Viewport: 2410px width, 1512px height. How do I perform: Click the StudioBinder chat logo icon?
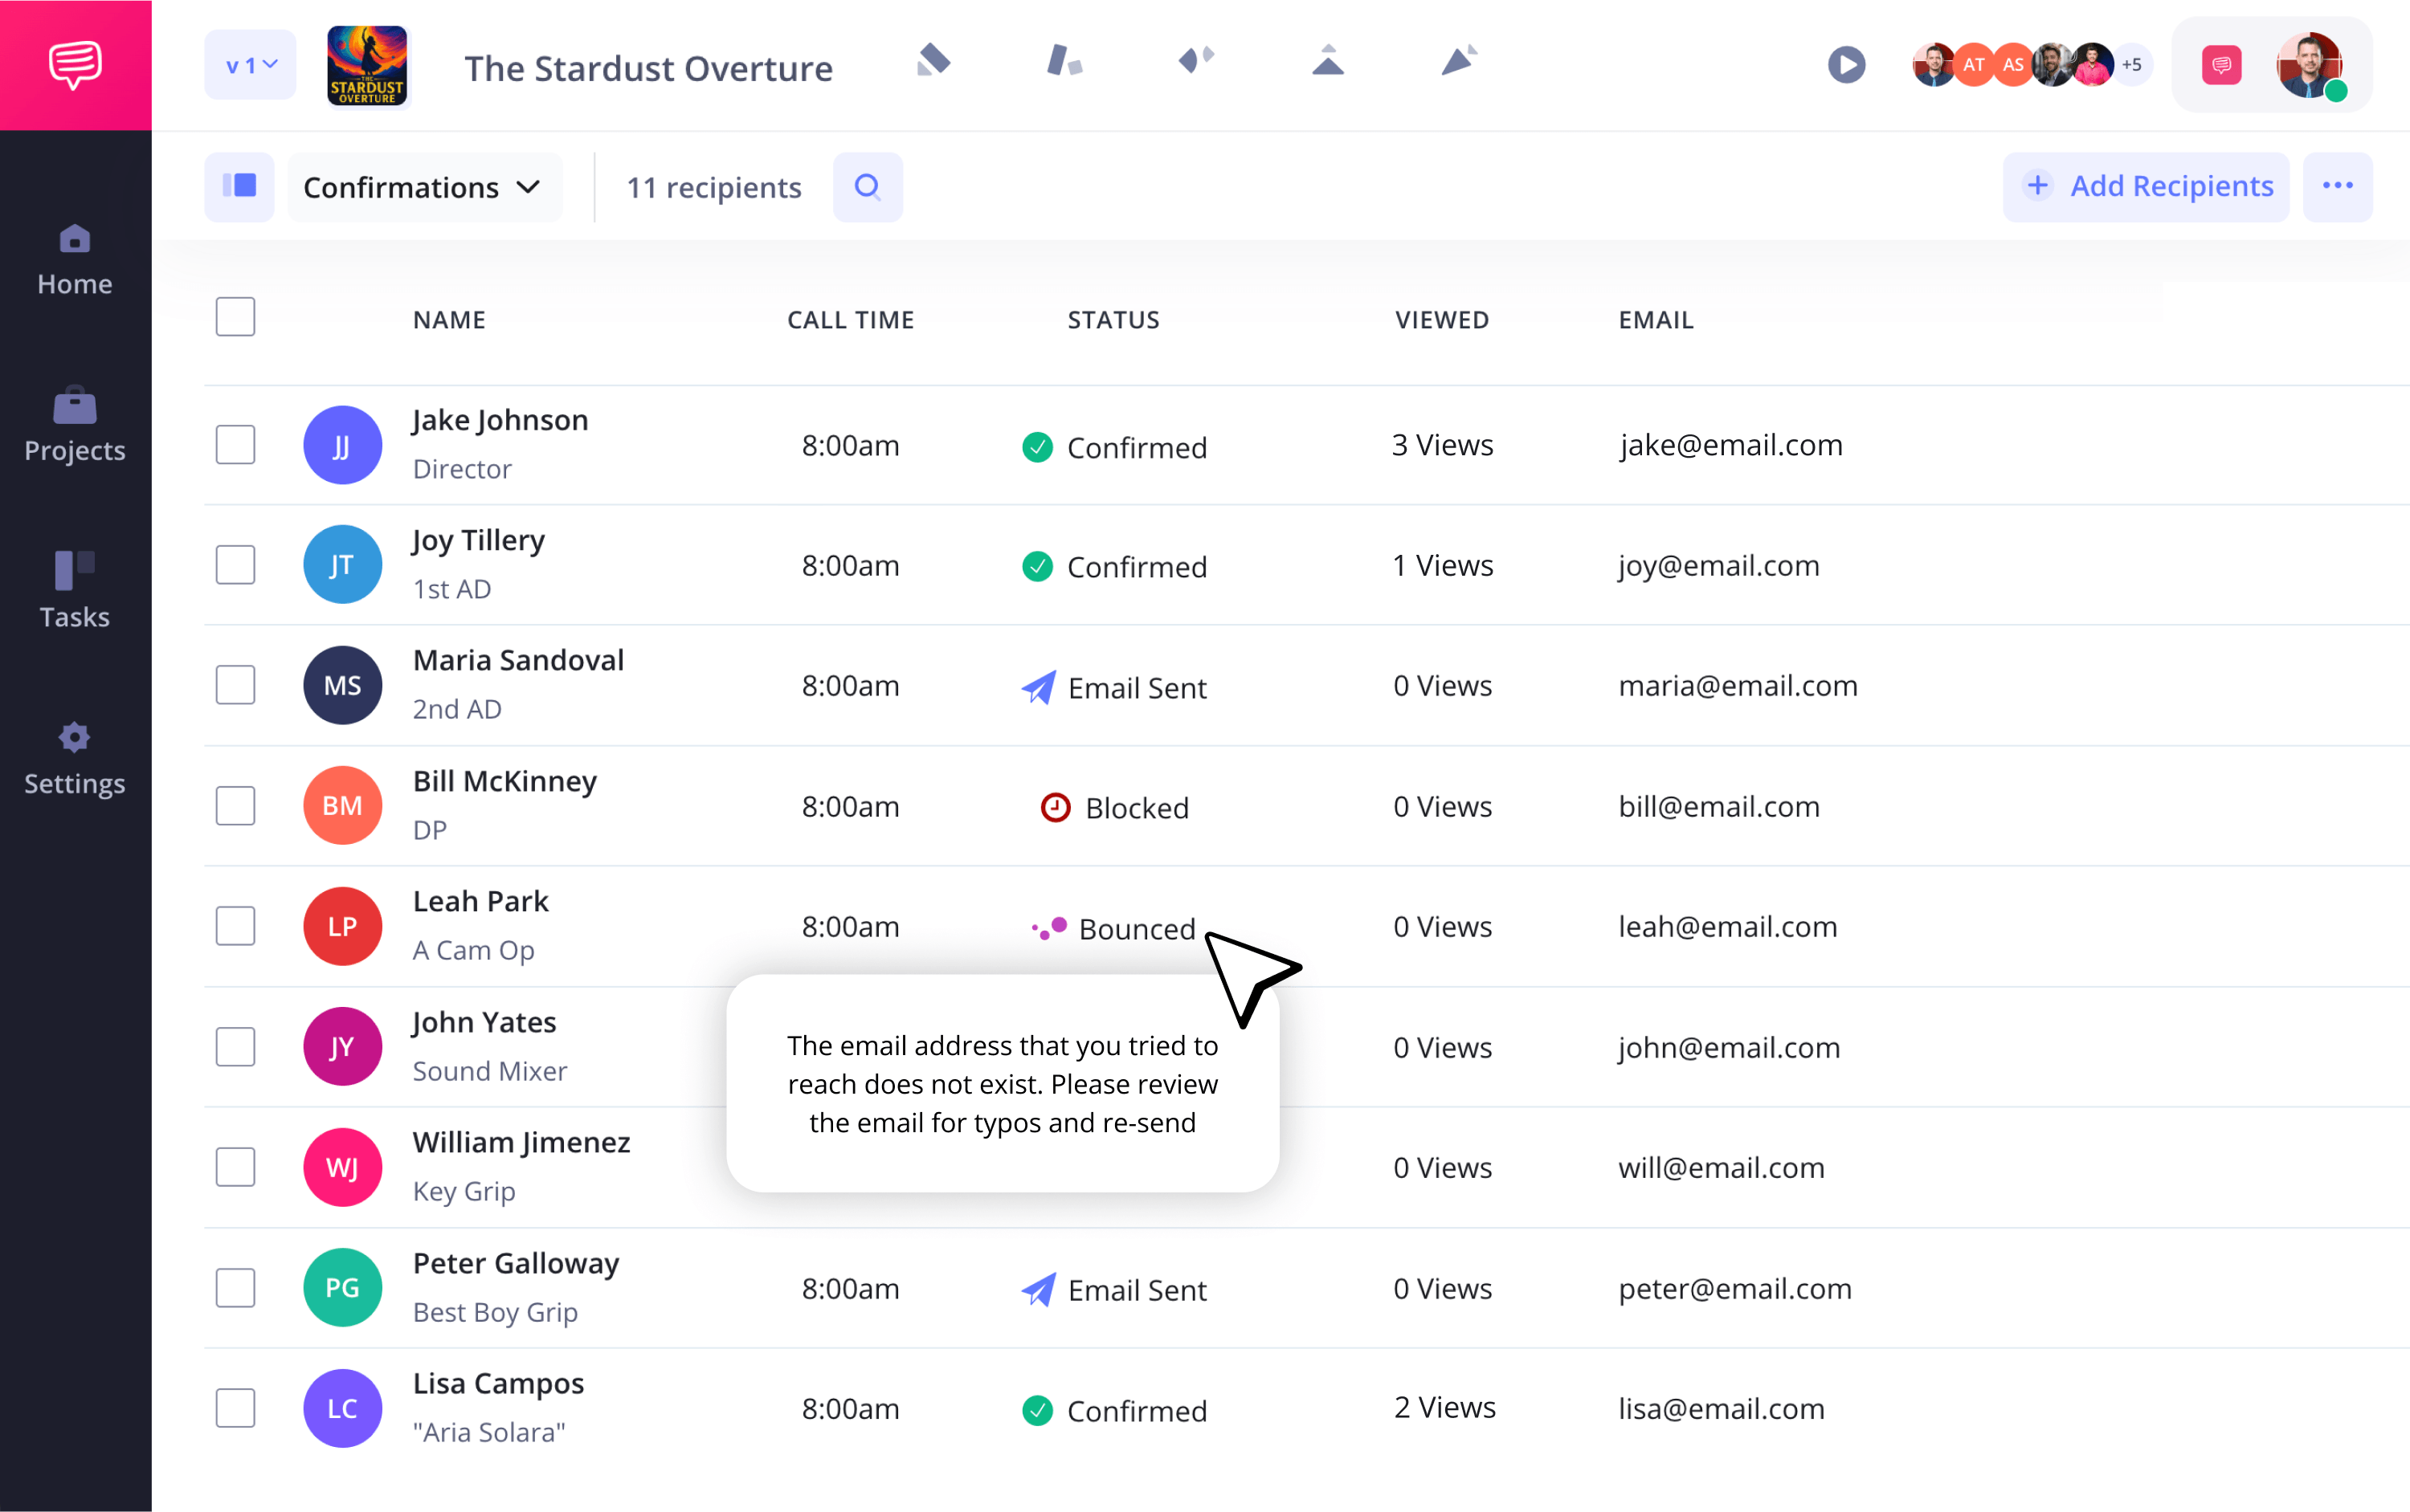pyautogui.click(x=75, y=65)
